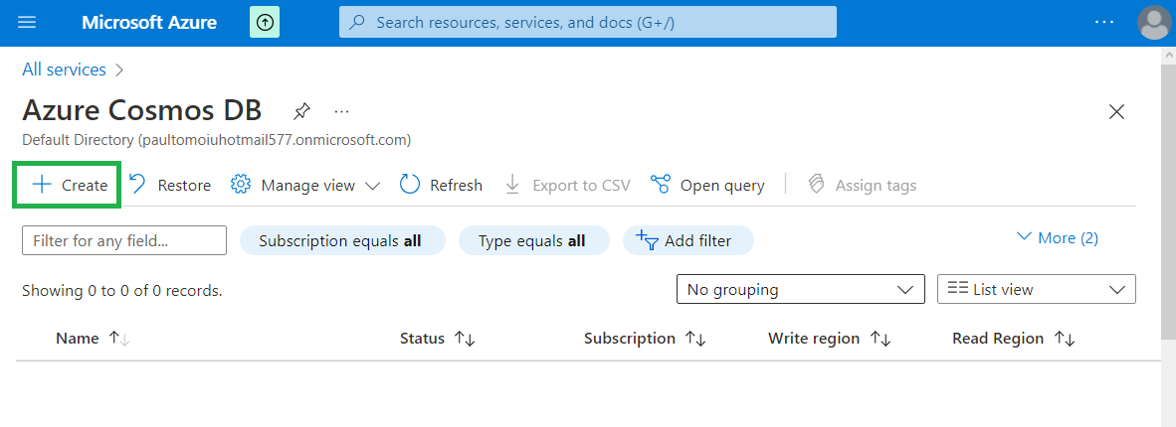
Task: Sort by the Subscription column
Action: 645,339
